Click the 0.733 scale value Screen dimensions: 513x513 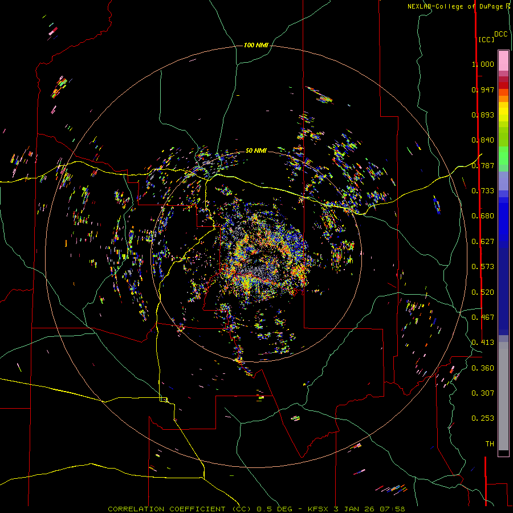(x=483, y=191)
